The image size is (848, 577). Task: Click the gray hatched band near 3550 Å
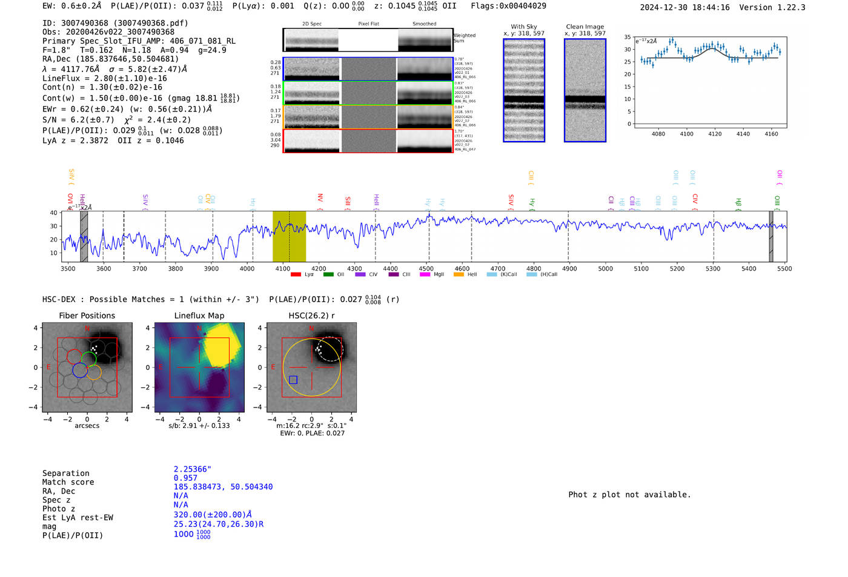84,236
